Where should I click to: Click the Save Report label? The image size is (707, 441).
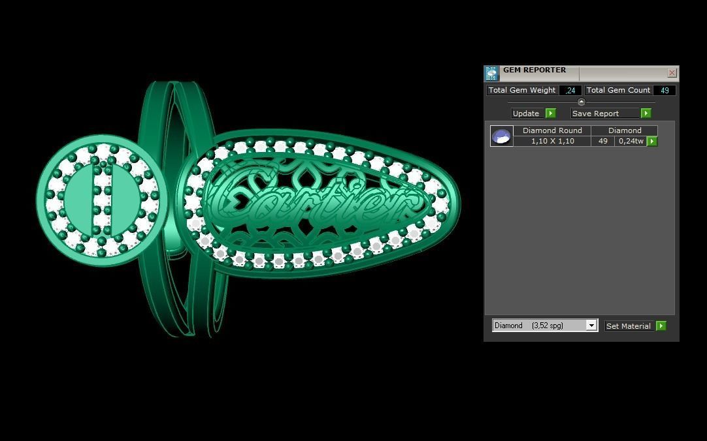tap(605, 114)
